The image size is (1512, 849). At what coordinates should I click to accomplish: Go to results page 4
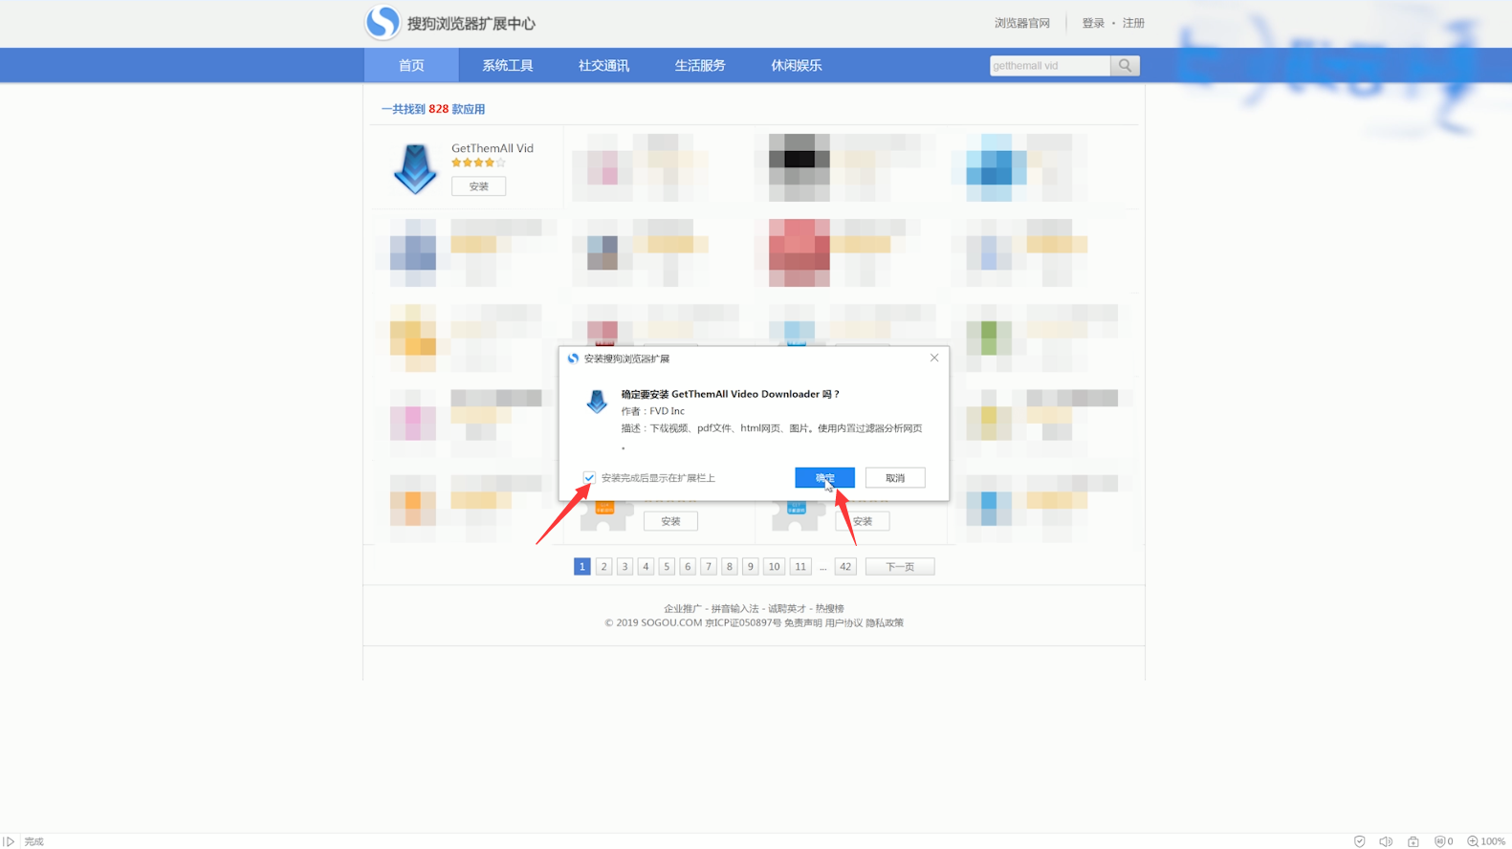coord(646,567)
